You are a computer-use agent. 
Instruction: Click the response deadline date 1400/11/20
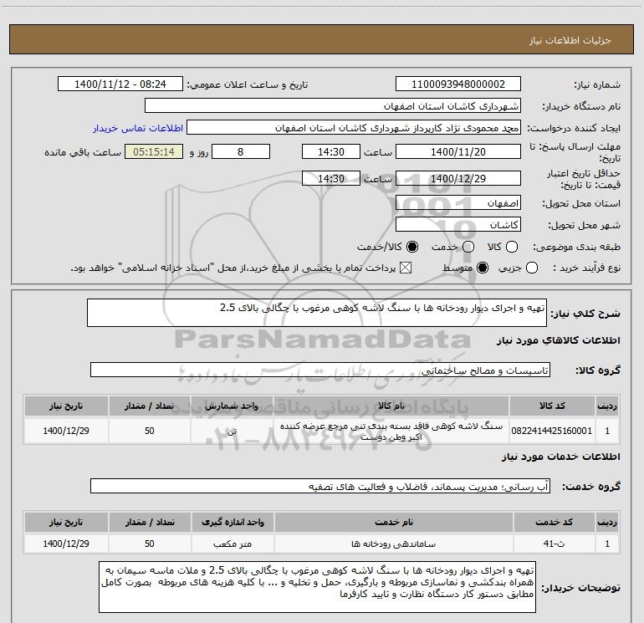tap(458, 151)
